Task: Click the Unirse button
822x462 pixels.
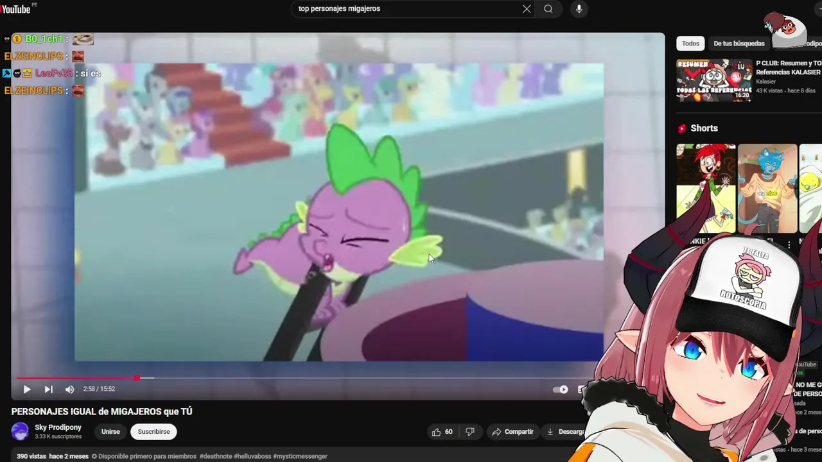Action: pos(110,432)
